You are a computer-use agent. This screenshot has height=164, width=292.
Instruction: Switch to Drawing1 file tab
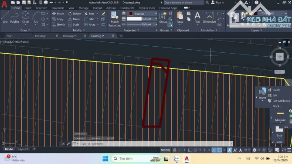coord(41,36)
